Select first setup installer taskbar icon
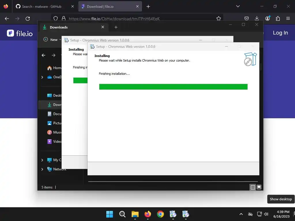The width and height of the screenshot is (295, 221). point(173,214)
